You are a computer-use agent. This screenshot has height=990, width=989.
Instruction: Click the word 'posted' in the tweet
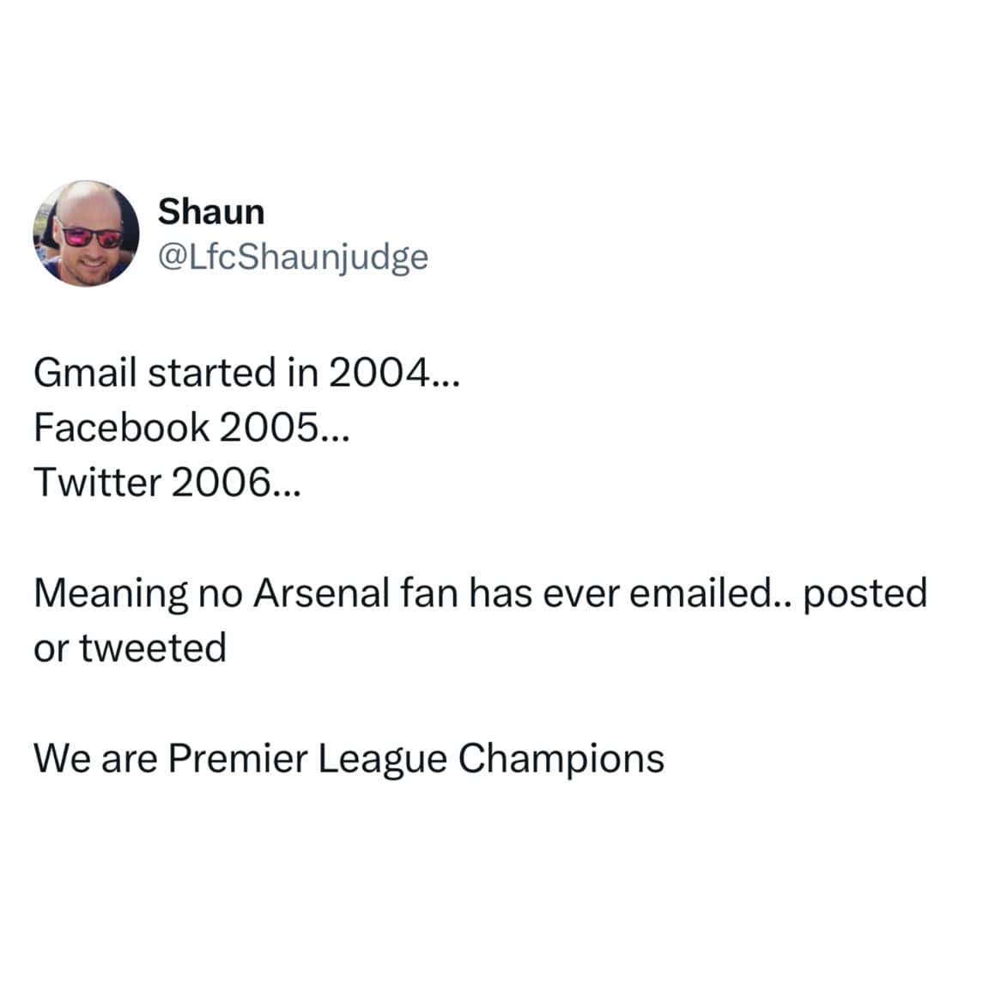click(865, 595)
